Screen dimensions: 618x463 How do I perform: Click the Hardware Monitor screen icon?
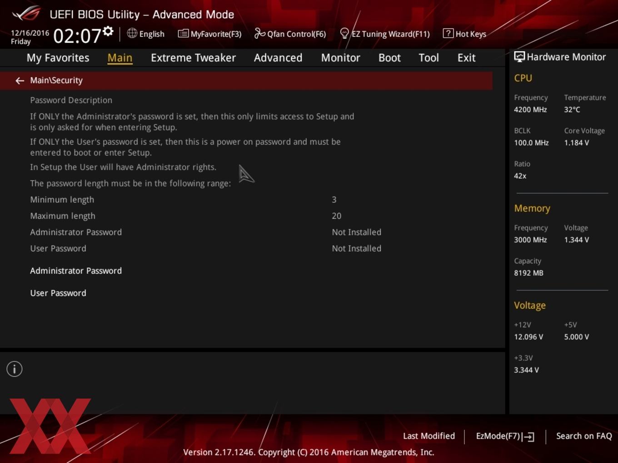pos(519,57)
